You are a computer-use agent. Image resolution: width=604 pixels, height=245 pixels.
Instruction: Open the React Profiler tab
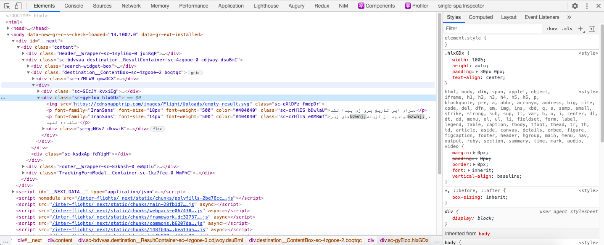(x=417, y=6)
